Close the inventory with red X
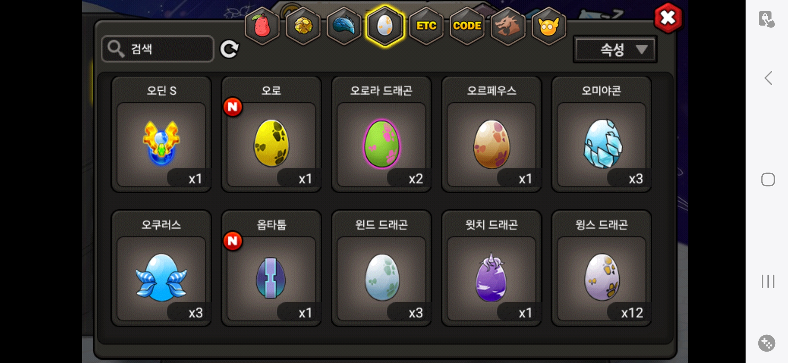This screenshot has width=788, height=363. click(668, 18)
